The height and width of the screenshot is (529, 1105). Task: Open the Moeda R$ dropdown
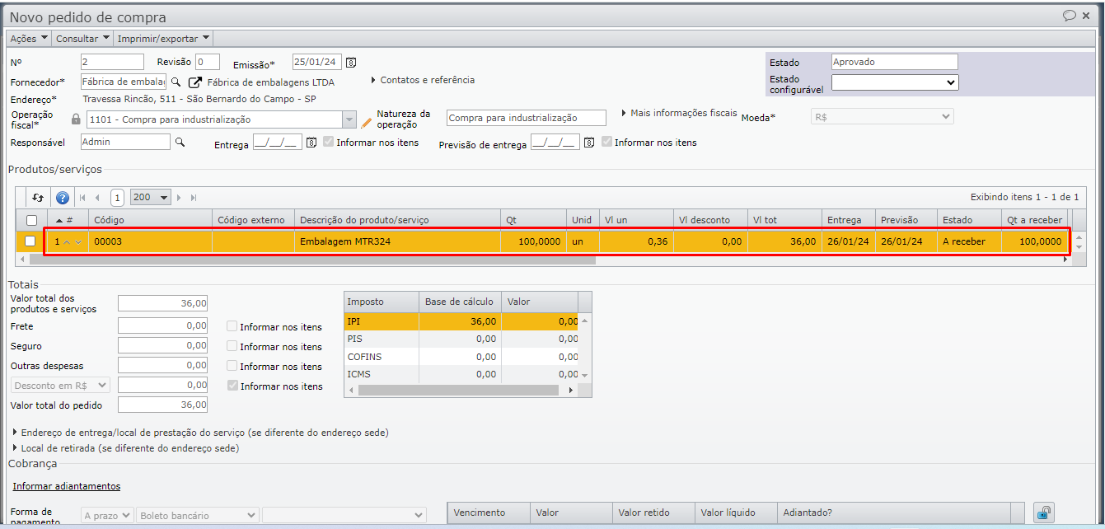(883, 117)
